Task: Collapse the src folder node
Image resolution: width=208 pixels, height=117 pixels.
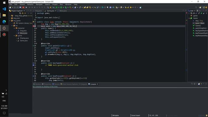Action: point(12,26)
